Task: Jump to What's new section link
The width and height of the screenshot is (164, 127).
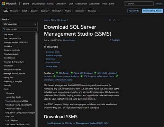Action: 51,59
